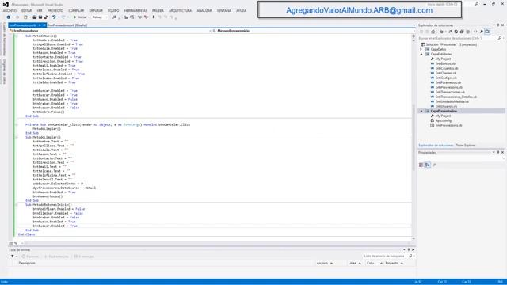Screen dimensions: 507x285
Task: Collapse the CapaPresentacion project node
Action: [421, 111]
